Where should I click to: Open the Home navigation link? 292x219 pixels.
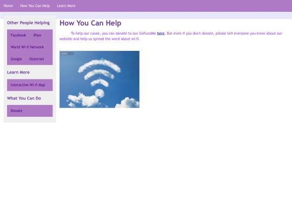[8, 6]
